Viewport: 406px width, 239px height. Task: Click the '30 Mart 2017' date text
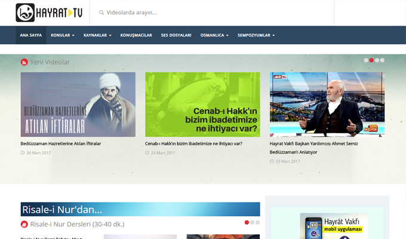pos(39,153)
